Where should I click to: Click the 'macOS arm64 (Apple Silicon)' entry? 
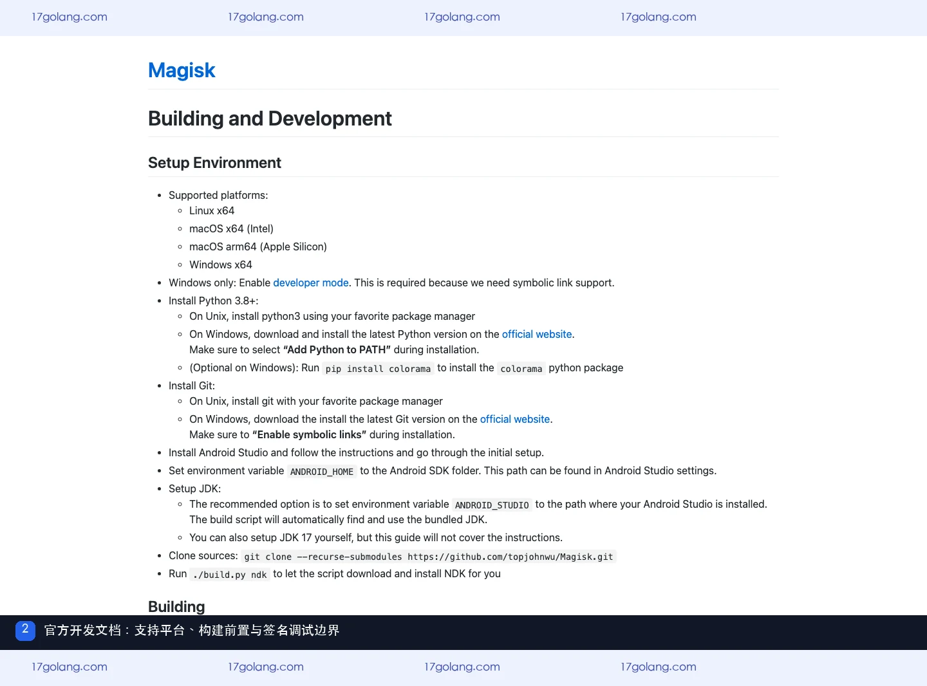coord(258,246)
